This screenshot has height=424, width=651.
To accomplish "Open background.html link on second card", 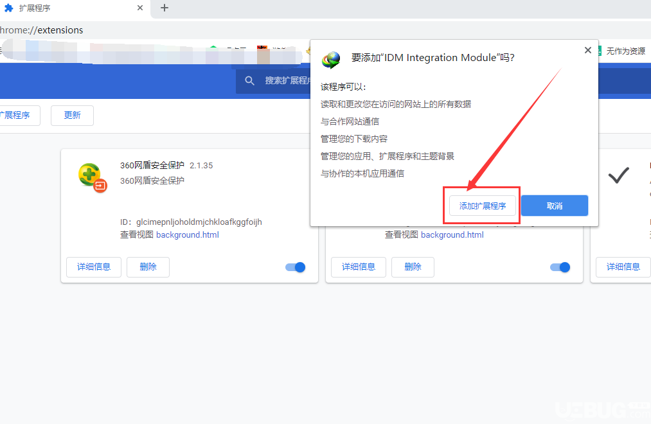I will tap(452, 235).
